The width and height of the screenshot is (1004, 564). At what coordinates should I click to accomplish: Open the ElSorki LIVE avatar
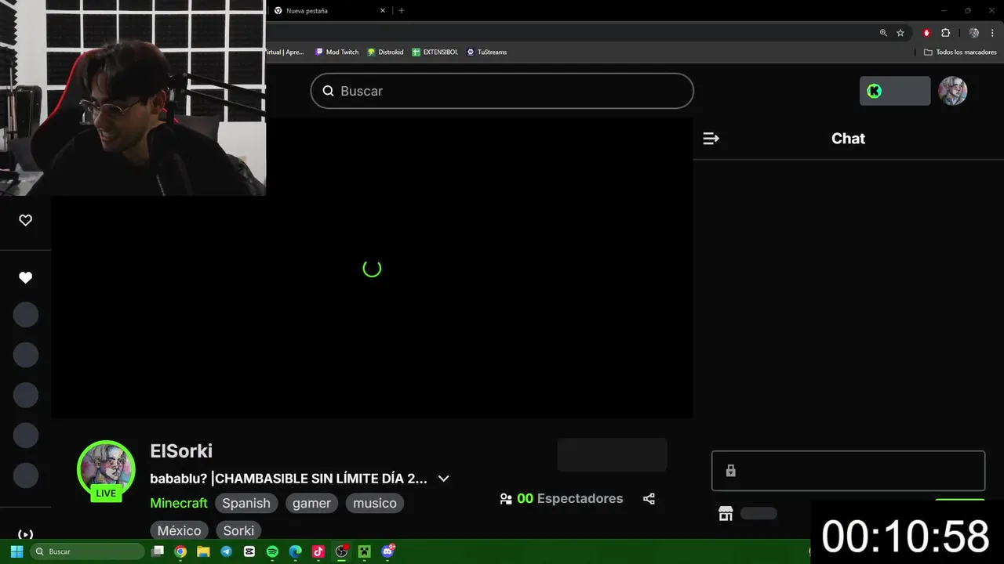coord(106,470)
